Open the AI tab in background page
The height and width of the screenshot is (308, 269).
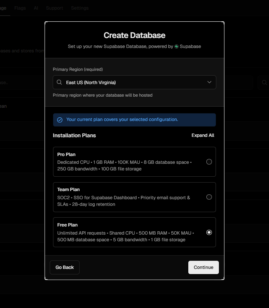(36, 8)
